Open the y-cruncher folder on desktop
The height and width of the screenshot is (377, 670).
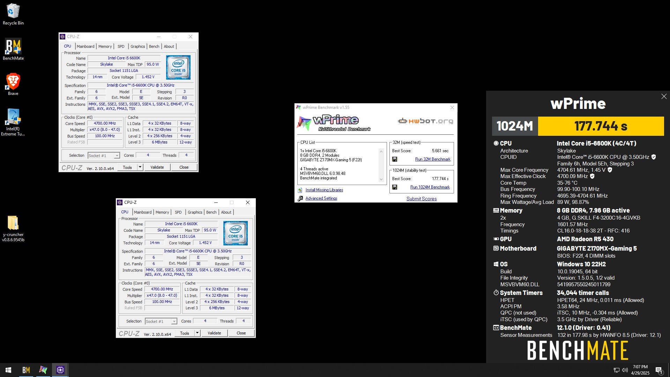13,229
